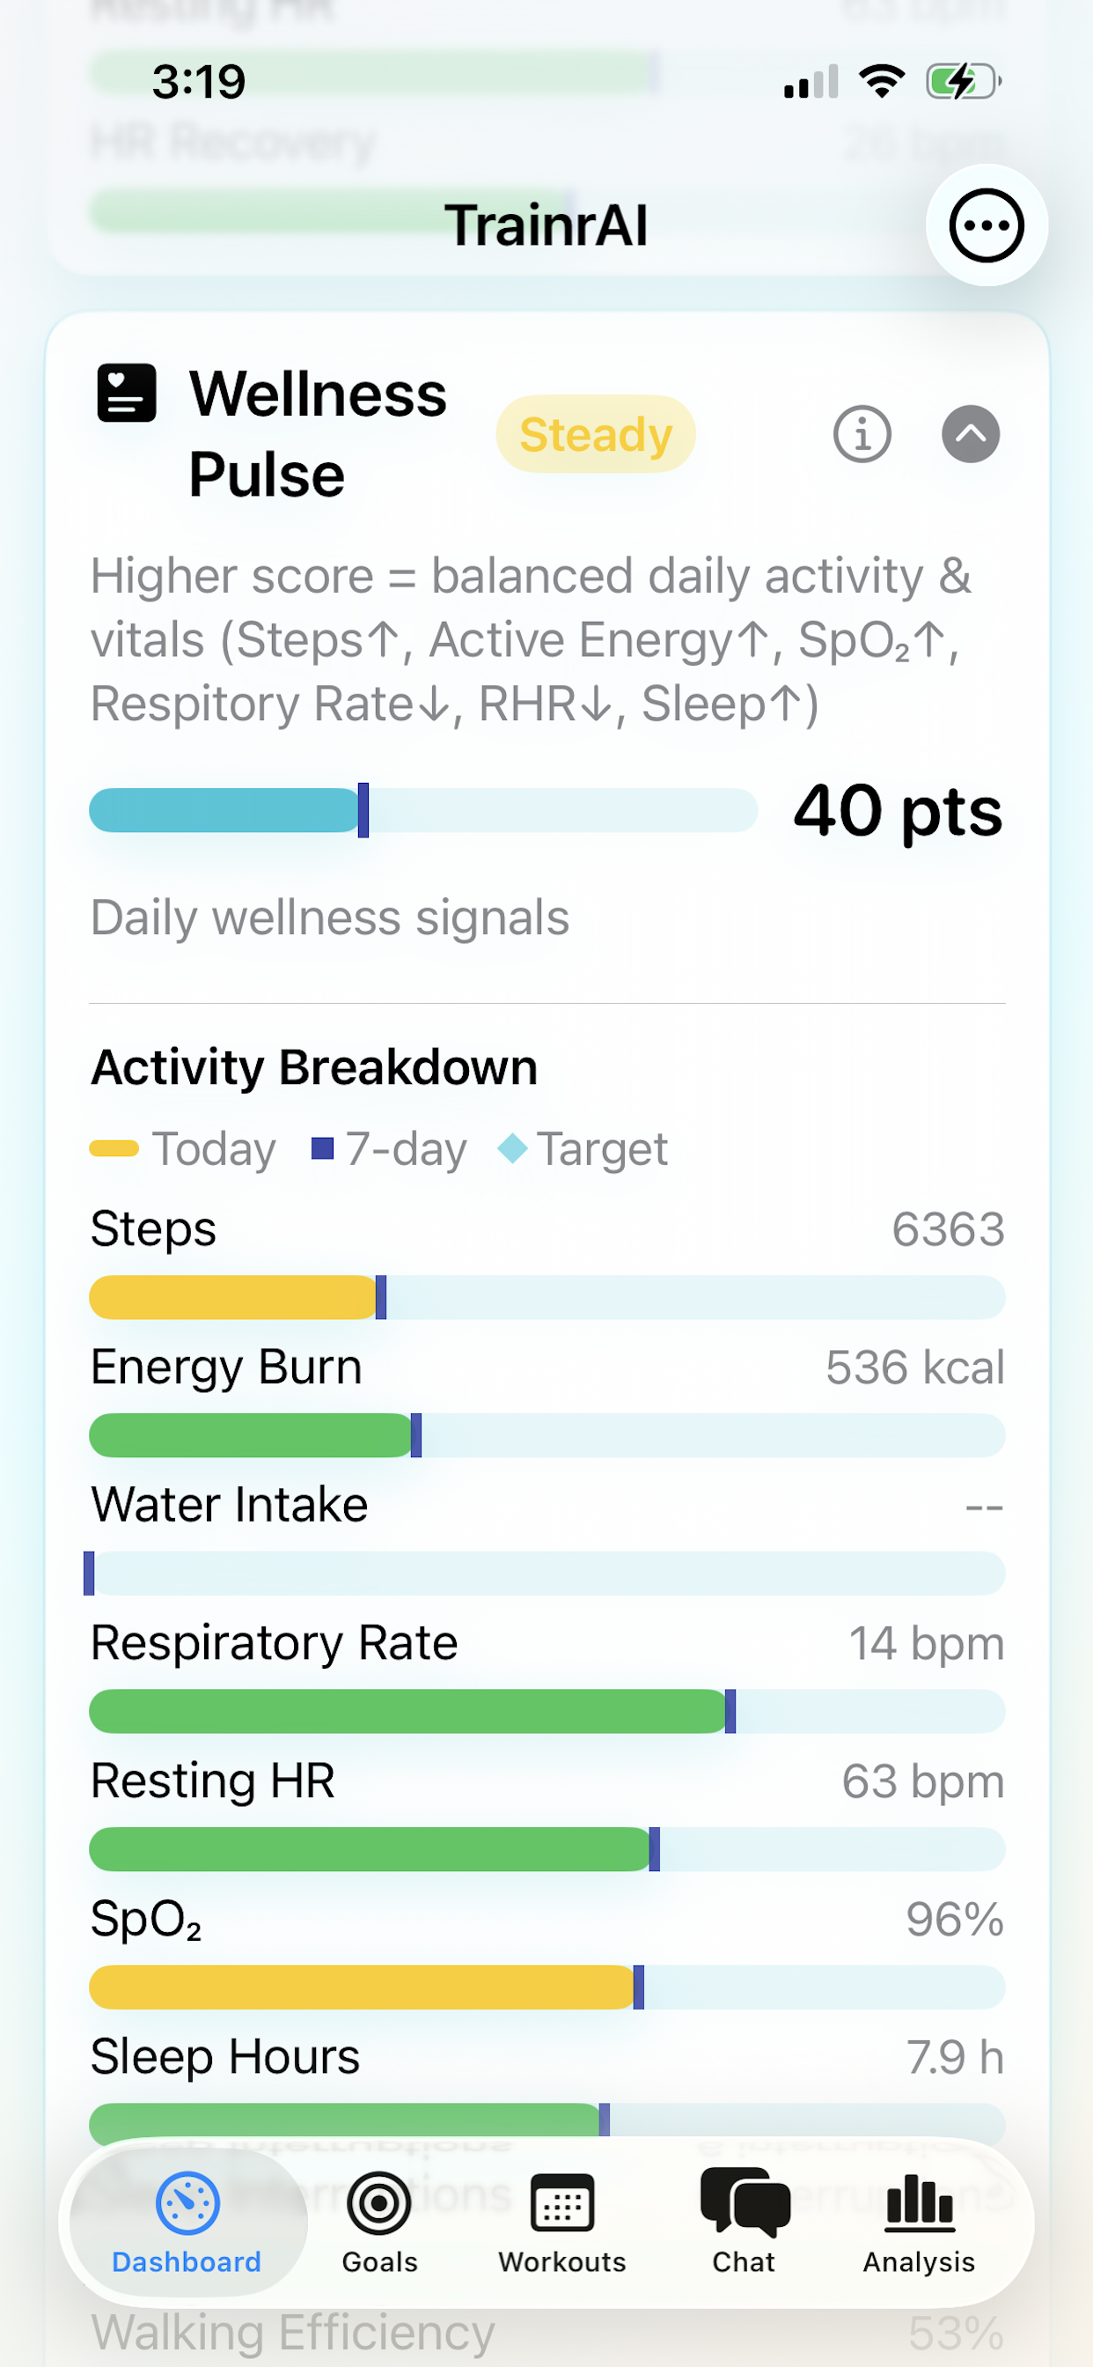This screenshot has width=1093, height=2367.
Task: Select the Respiratory Rate bar
Action: click(x=546, y=1711)
